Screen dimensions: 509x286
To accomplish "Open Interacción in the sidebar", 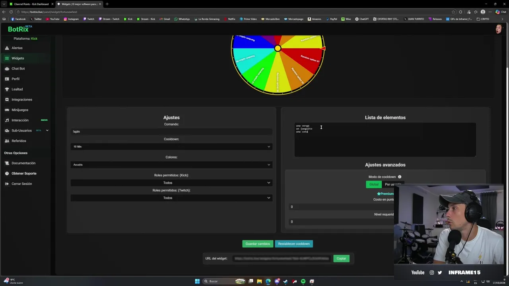I will tap(20, 120).
